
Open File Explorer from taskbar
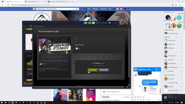5,103
